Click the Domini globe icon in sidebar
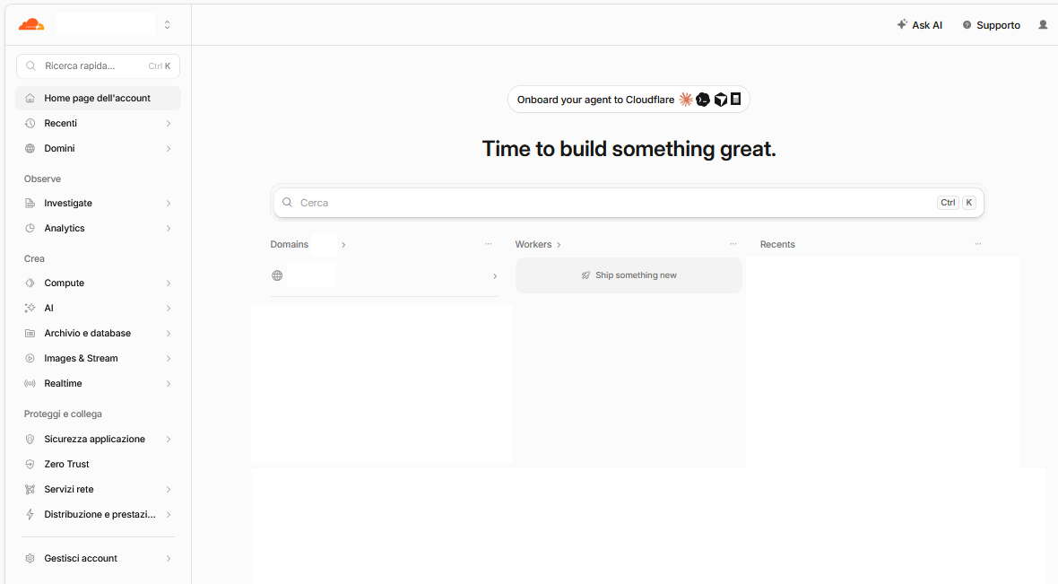 click(30, 149)
